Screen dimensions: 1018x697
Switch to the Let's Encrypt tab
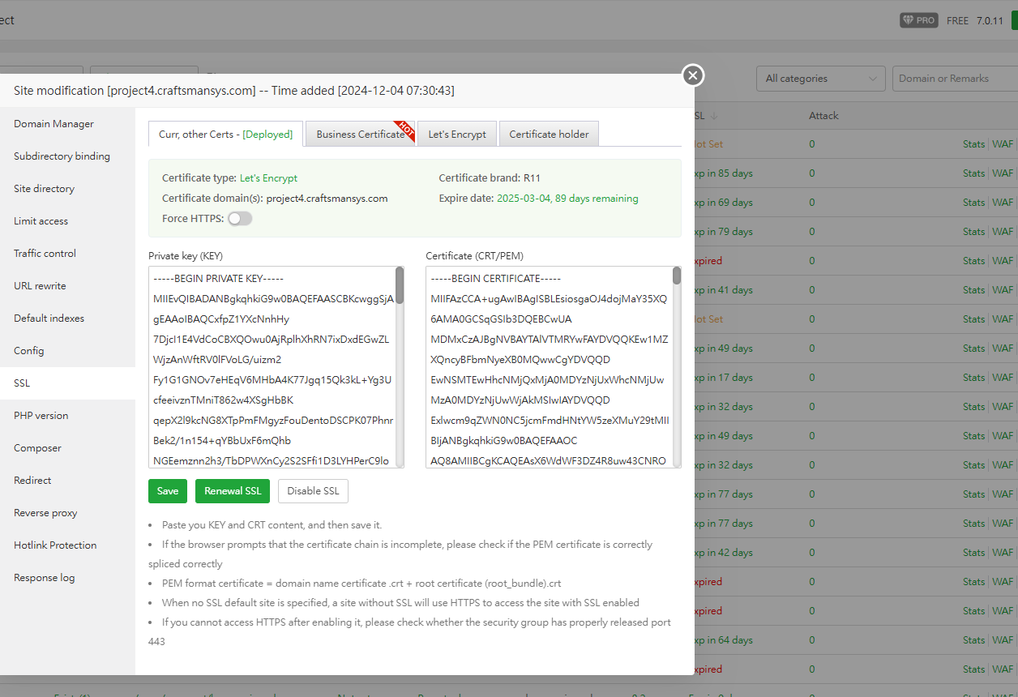tap(457, 135)
